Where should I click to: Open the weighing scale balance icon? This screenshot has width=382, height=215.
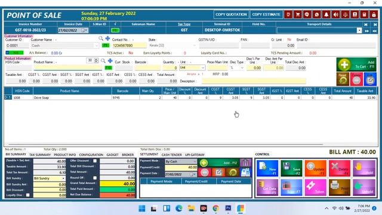(x=345, y=14)
